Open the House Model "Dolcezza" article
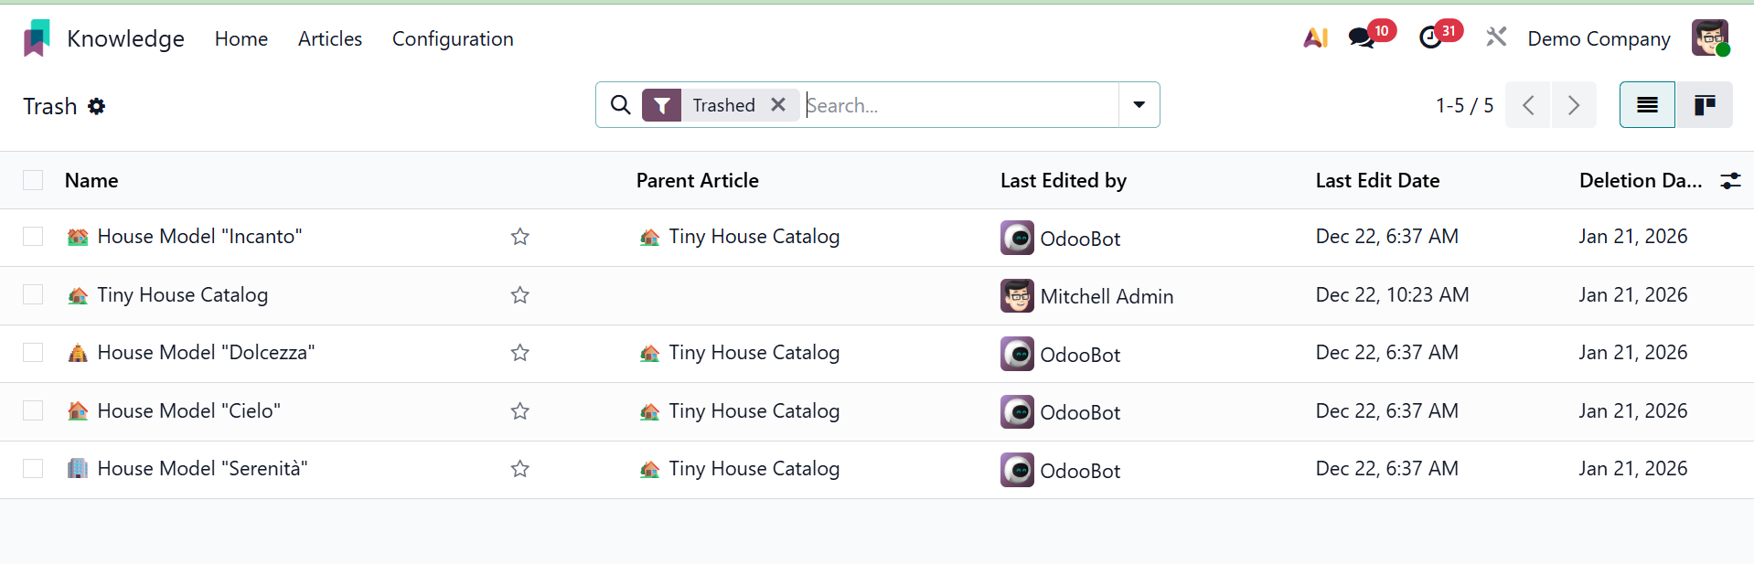The image size is (1754, 564). pyautogui.click(x=206, y=353)
